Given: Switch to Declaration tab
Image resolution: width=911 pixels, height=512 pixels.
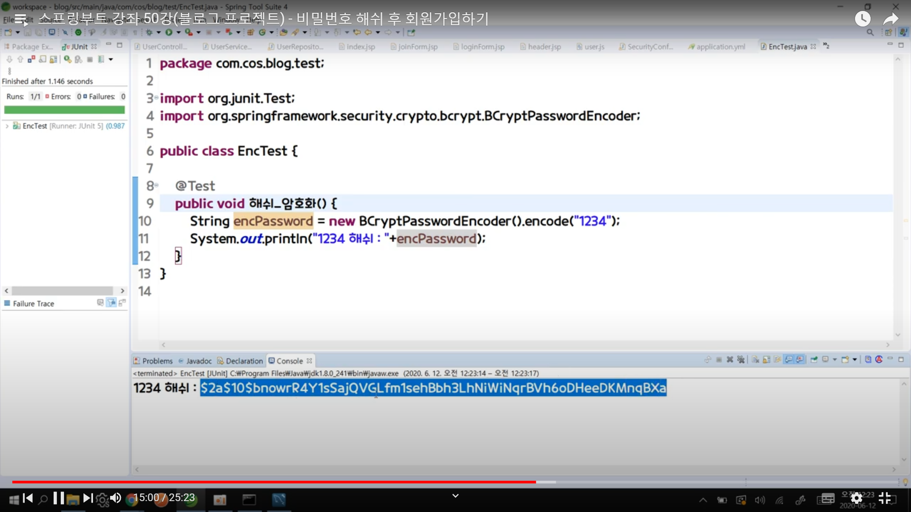Looking at the screenshot, I should click(x=240, y=361).
